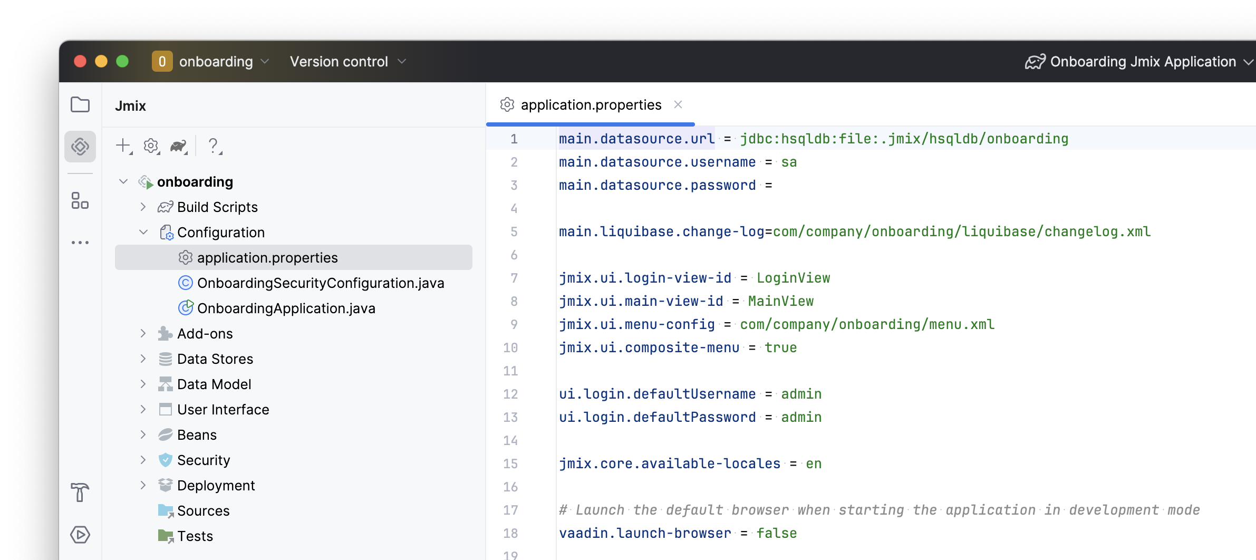Click the More tool windows ellipsis
Image resolution: width=1256 pixels, height=560 pixels.
[x=80, y=243]
